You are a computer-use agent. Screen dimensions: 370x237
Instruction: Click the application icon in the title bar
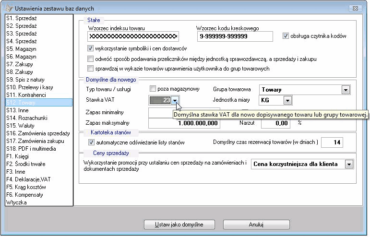[9, 8]
